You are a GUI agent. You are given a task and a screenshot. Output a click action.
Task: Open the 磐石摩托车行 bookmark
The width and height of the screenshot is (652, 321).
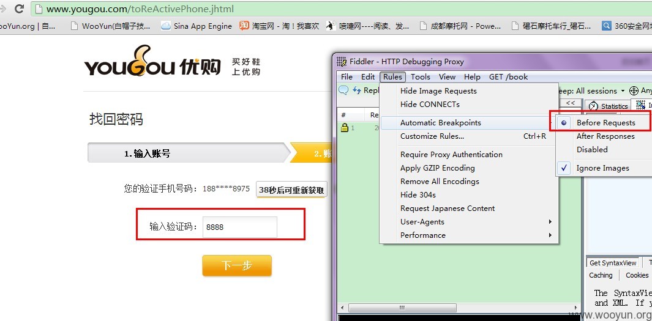(x=551, y=26)
